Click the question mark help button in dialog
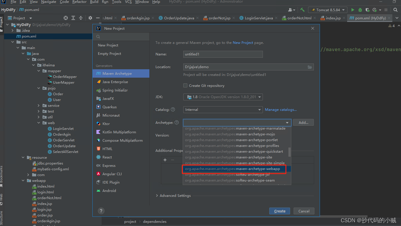 (x=101, y=211)
